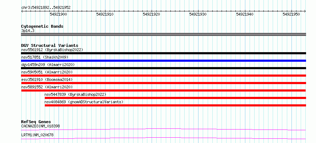The height and width of the screenshot is (143, 316).
Task: Click ruler position label 54921920
Action: point(152,14)
